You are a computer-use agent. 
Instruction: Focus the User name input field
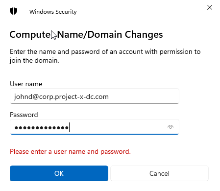click(x=95, y=96)
